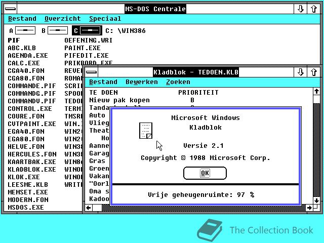Click the C: \WIN386 path label

point(126,31)
